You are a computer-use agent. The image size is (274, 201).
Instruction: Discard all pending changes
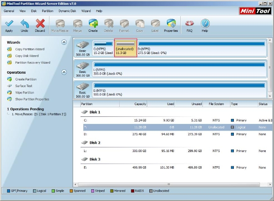pyautogui.click(x=40, y=26)
